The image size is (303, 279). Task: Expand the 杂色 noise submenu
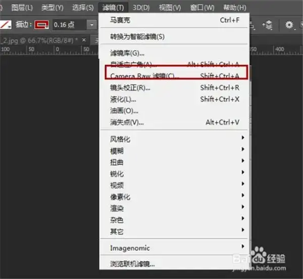(x=174, y=220)
